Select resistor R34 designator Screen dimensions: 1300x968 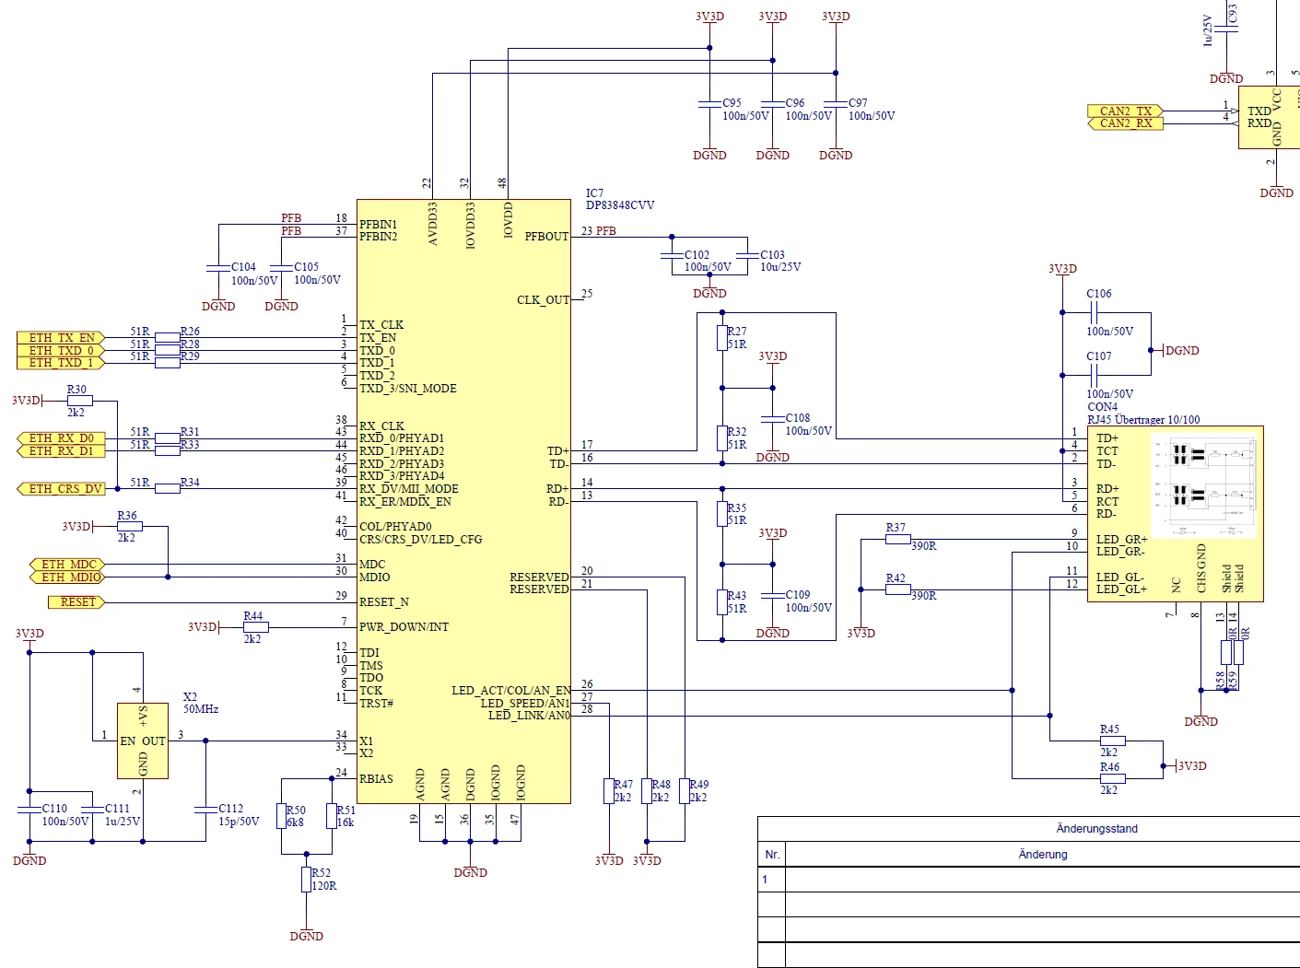[190, 483]
